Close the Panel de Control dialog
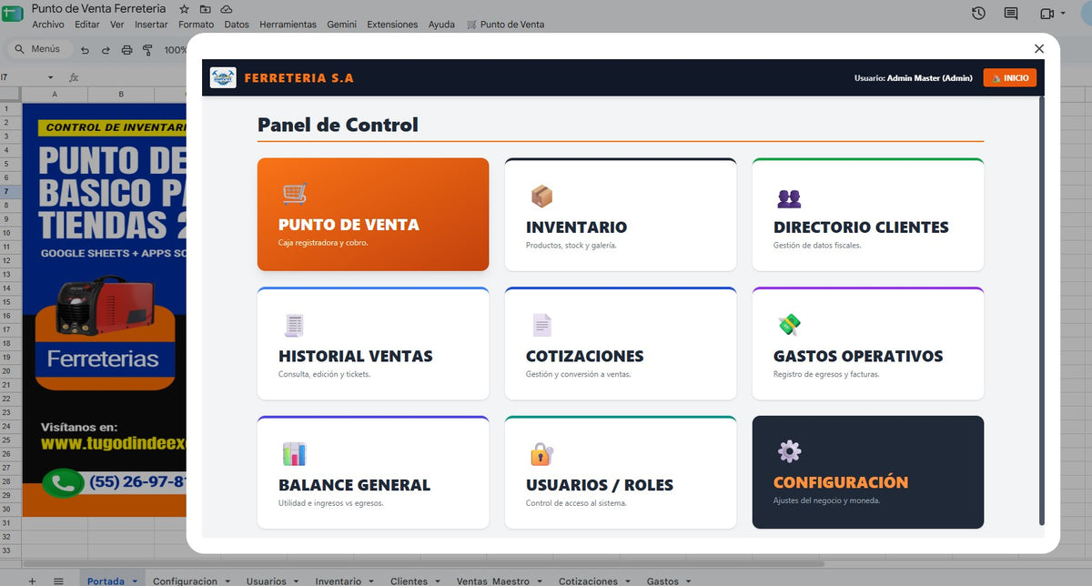The width and height of the screenshot is (1092, 586). point(1039,48)
